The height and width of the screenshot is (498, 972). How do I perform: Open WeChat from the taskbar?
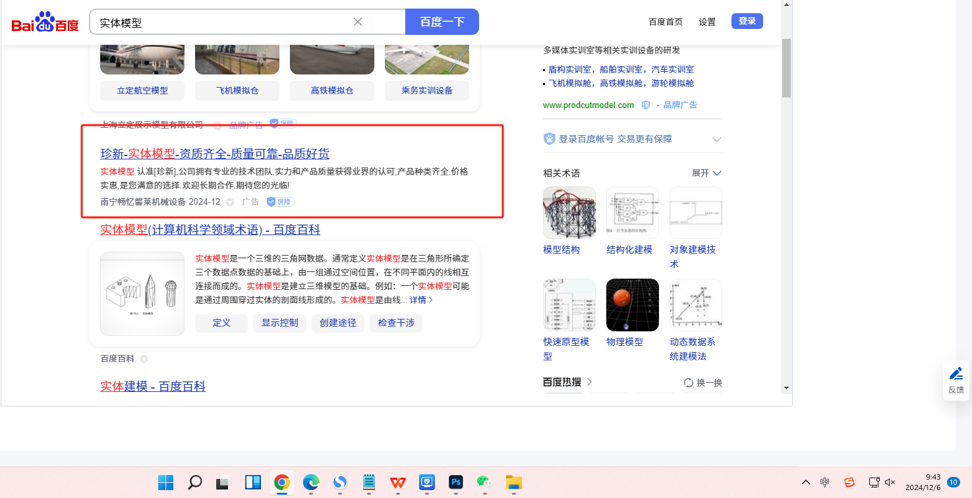(484, 482)
